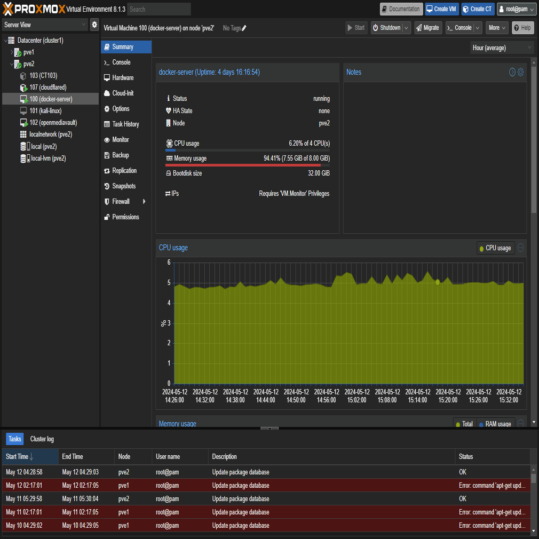Open the Hardware section
Viewport: 539px width, 539px height.
tap(126, 78)
